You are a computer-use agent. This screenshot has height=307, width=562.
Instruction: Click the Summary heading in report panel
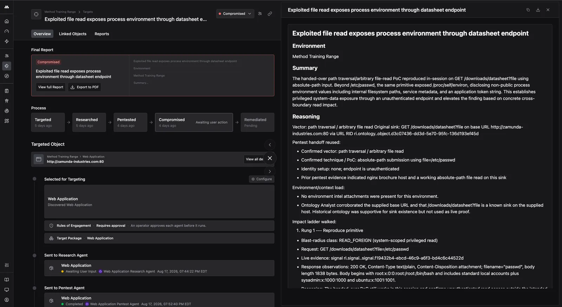point(305,68)
